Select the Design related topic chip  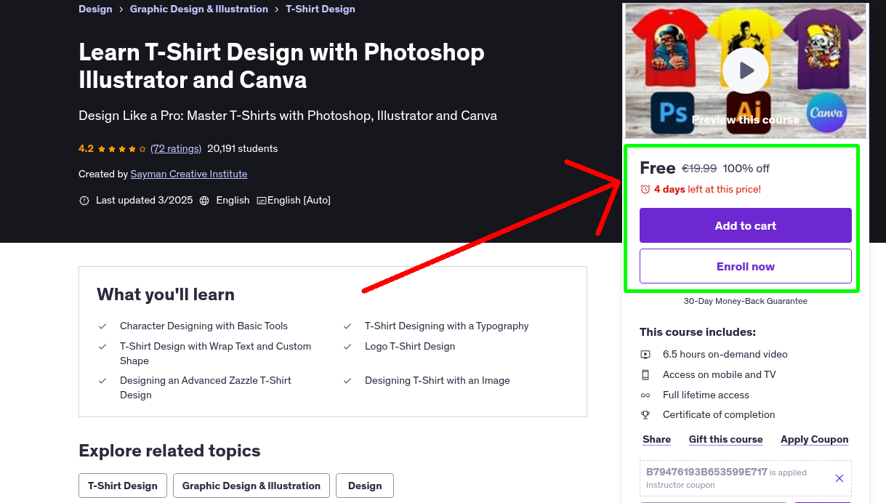(x=365, y=486)
